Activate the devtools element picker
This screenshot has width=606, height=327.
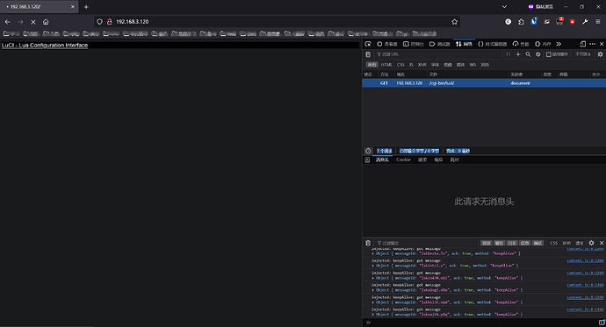(368, 44)
